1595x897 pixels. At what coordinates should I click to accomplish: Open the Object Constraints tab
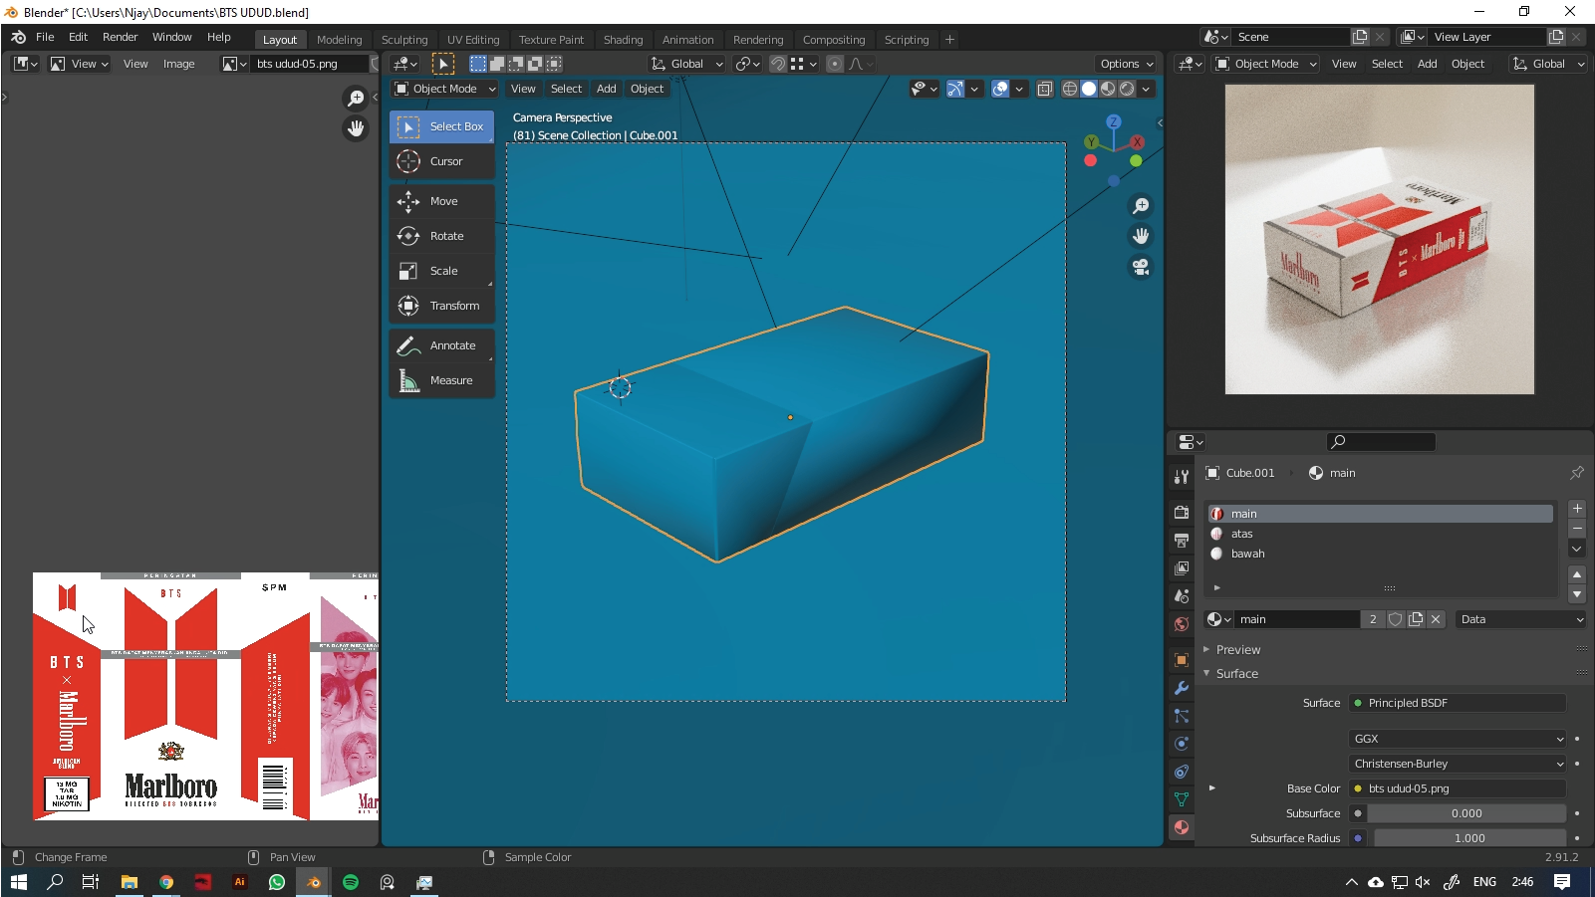tap(1182, 772)
